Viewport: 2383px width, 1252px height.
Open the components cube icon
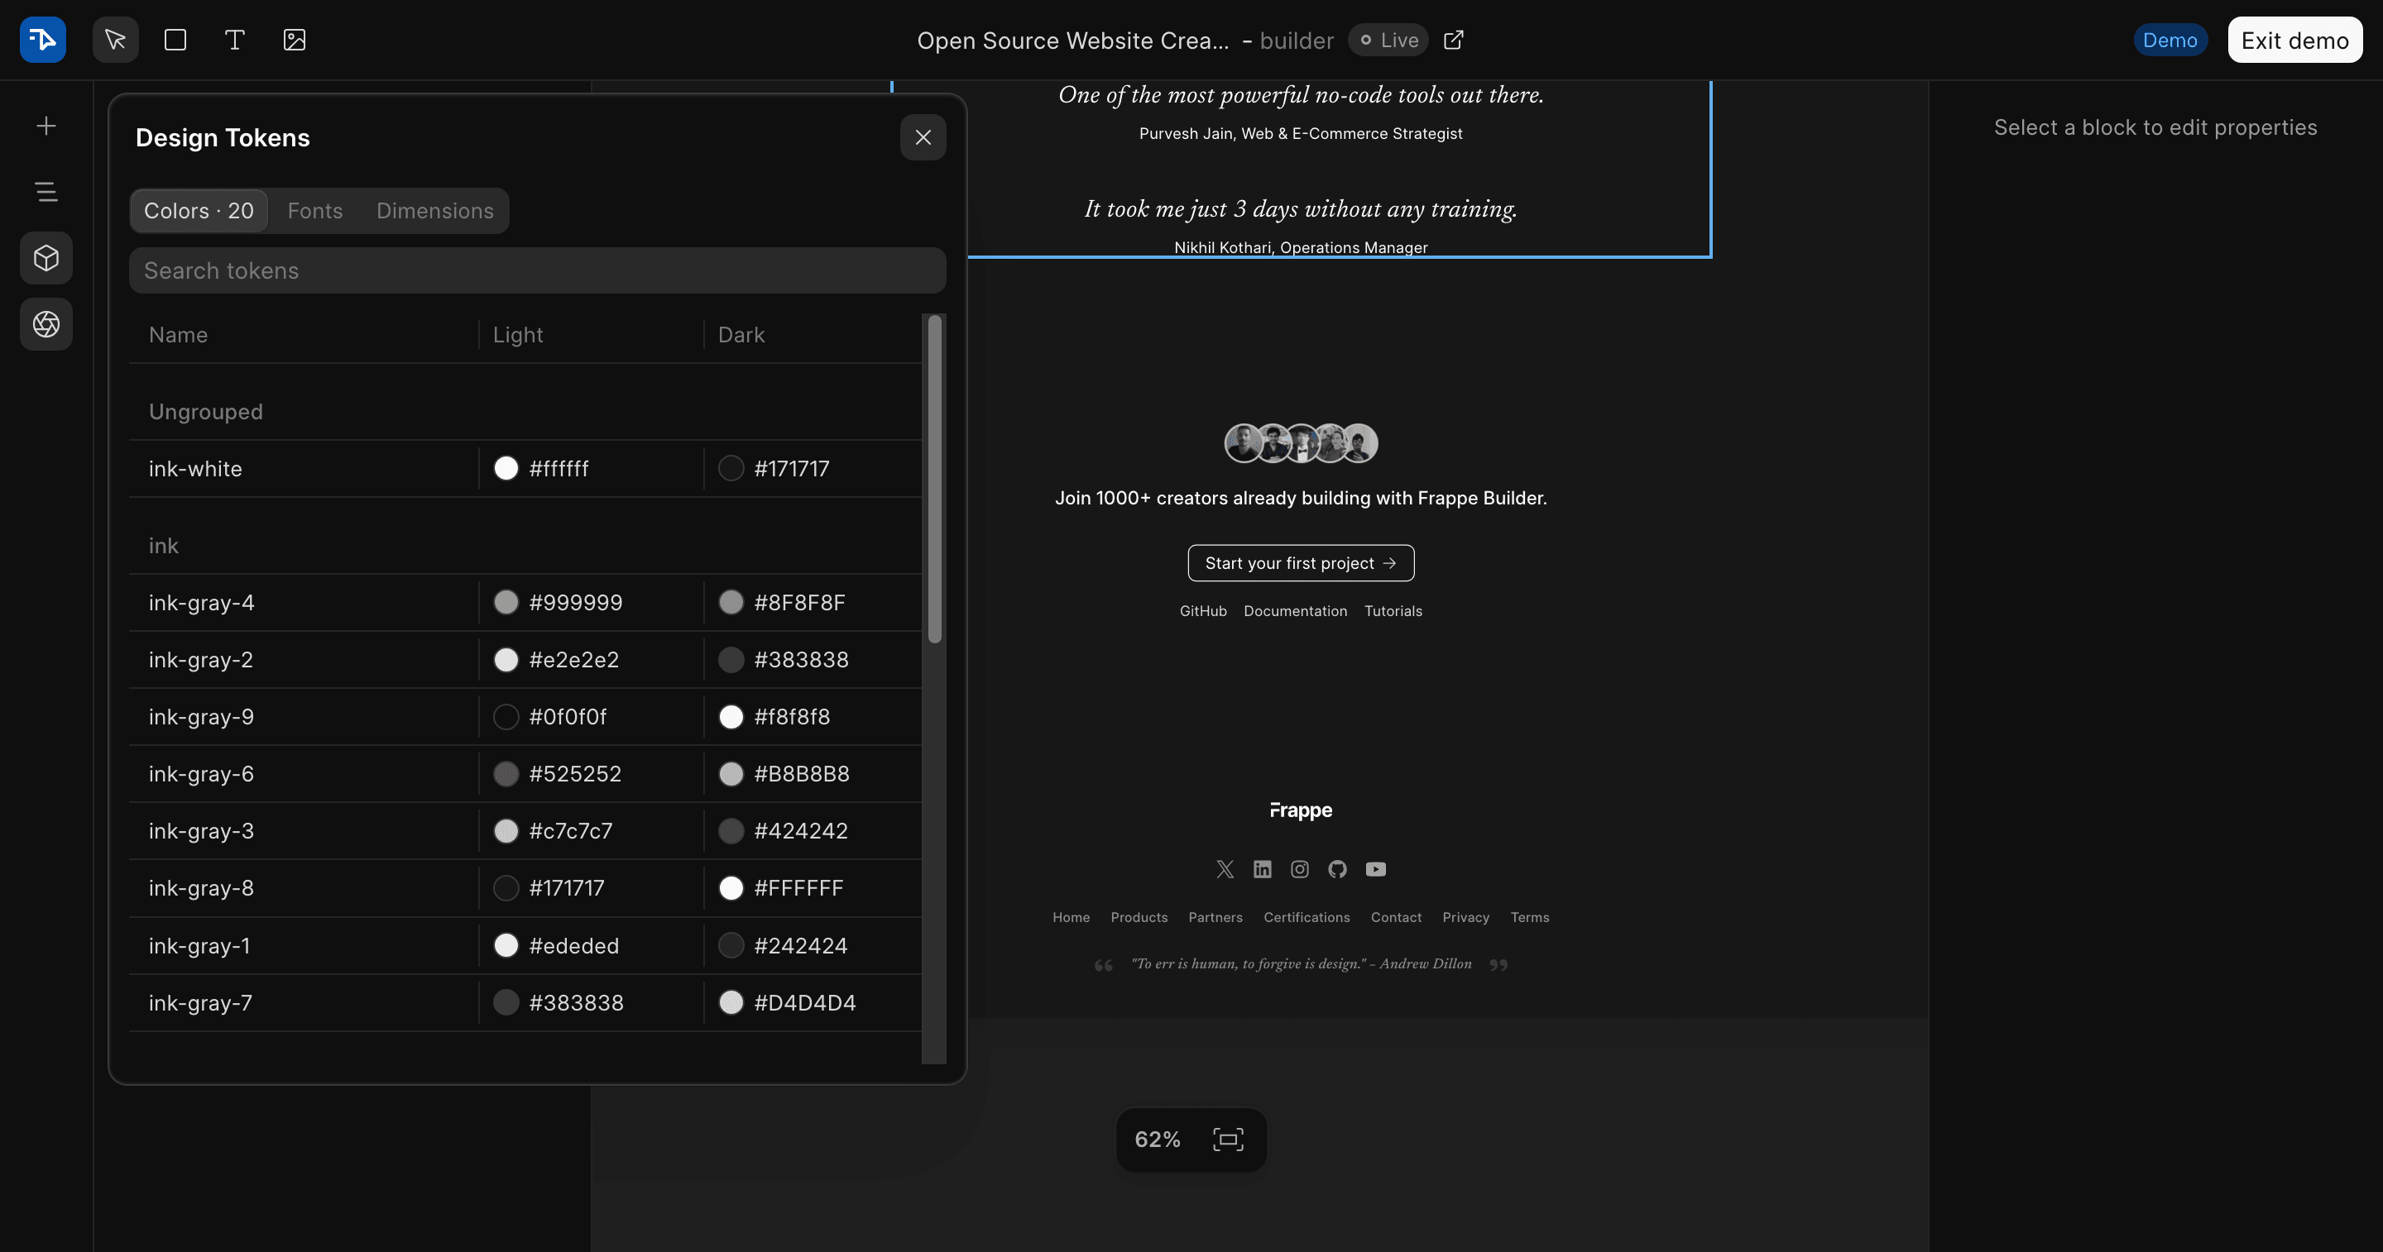[46, 258]
